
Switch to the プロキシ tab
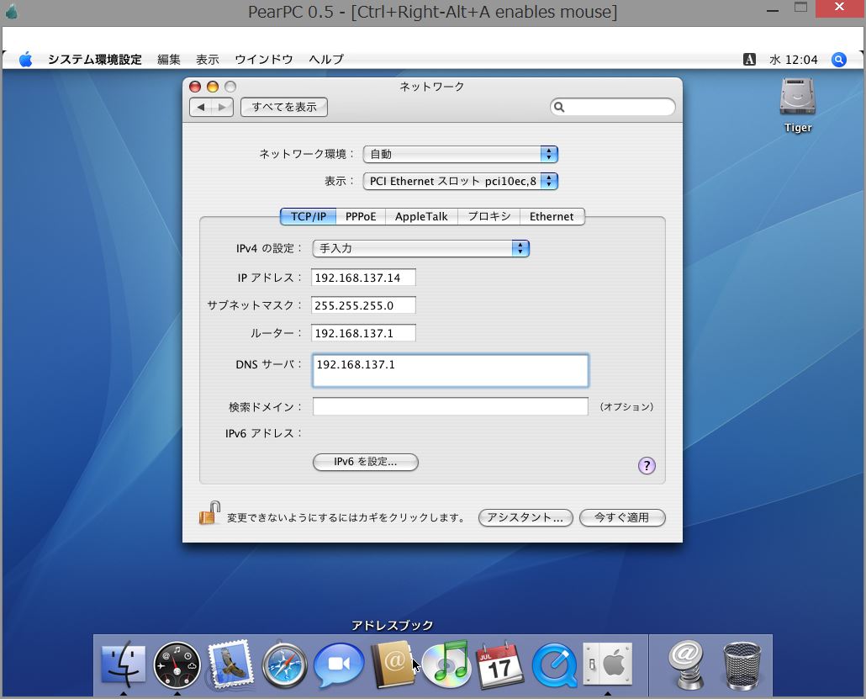[x=488, y=217]
